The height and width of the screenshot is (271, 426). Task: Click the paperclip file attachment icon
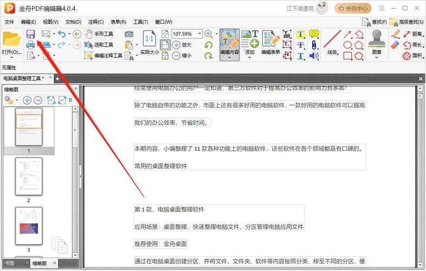click(314, 45)
